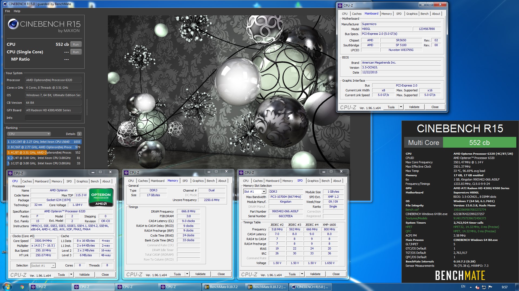Click Close button in CPU-Z CPU window
Image resolution: width=519 pixels, height=291 pixels.
(105, 275)
